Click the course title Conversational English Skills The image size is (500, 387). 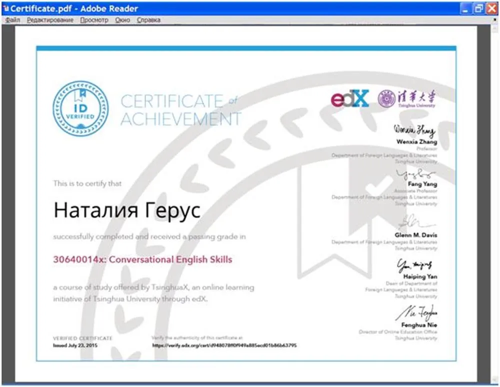click(142, 260)
